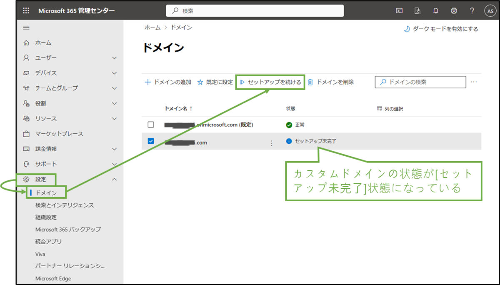Open パートナー リレーションシ... submenu item

click(70, 266)
